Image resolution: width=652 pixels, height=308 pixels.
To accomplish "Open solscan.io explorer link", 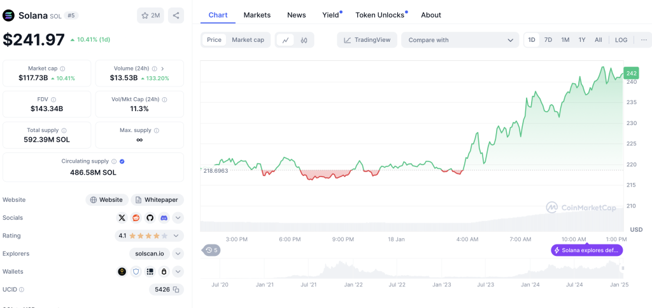I will click(x=149, y=253).
